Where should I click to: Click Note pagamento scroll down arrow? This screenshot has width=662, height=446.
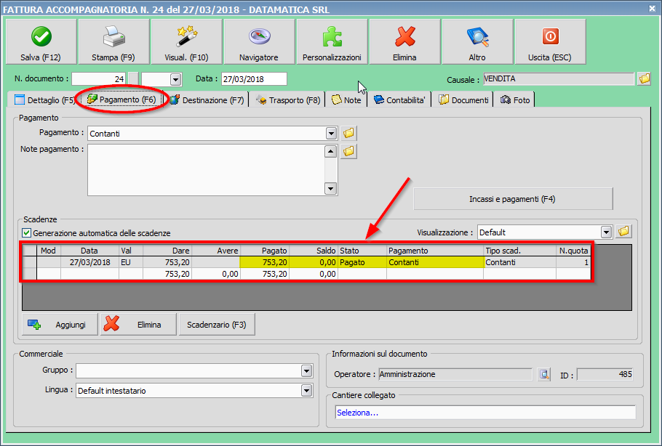(x=330, y=188)
